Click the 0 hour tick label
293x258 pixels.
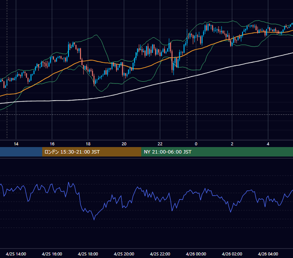(x=196, y=144)
